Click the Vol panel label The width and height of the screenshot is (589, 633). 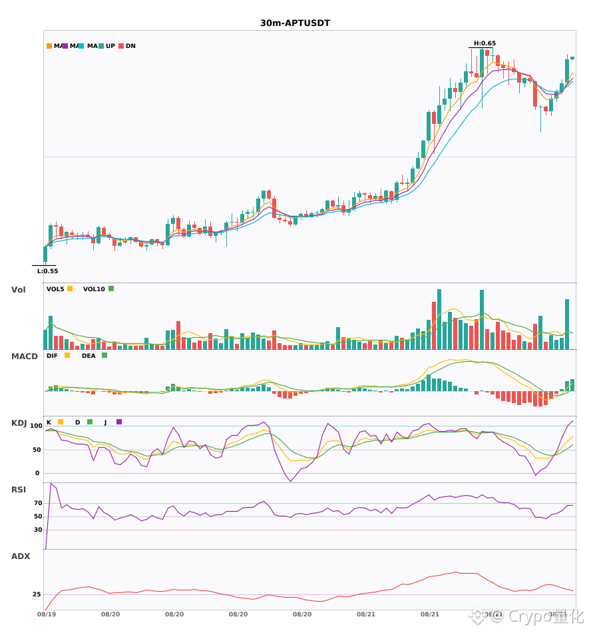(18, 290)
